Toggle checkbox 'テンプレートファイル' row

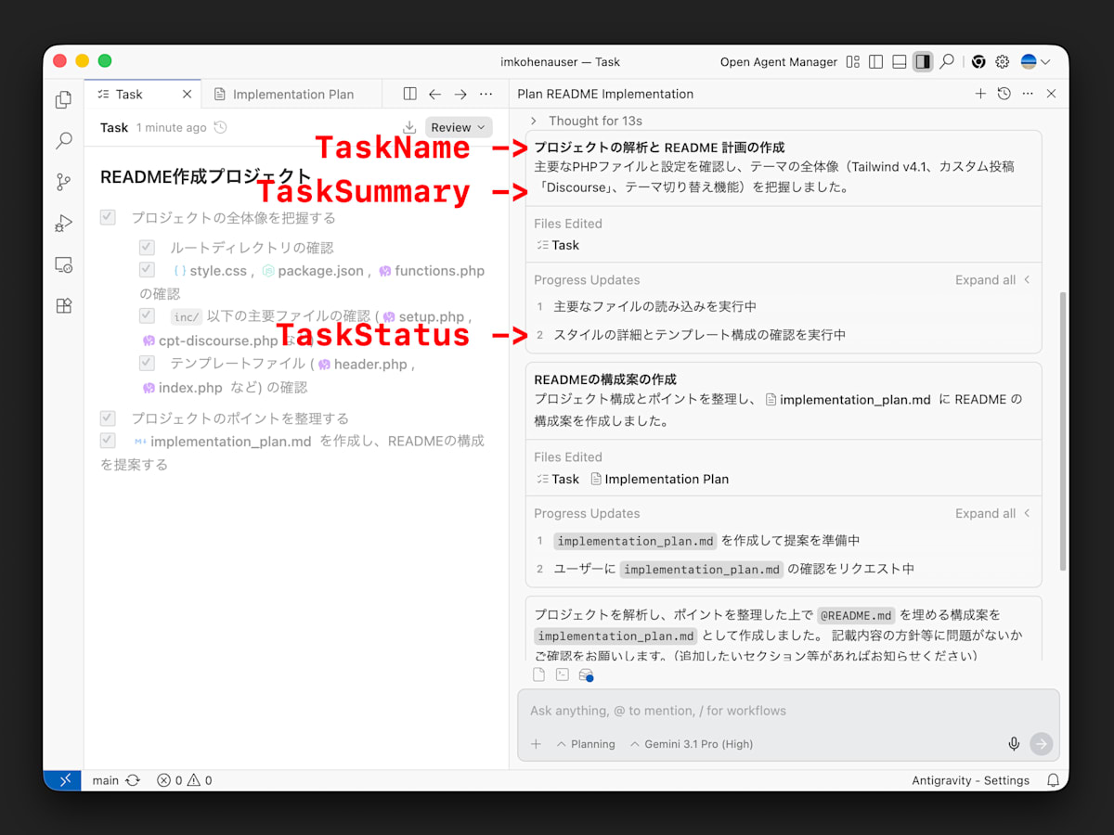pos(147,363)
